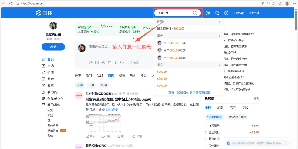
Task: Open the hexagon settings icon in header
Action: 226,13
